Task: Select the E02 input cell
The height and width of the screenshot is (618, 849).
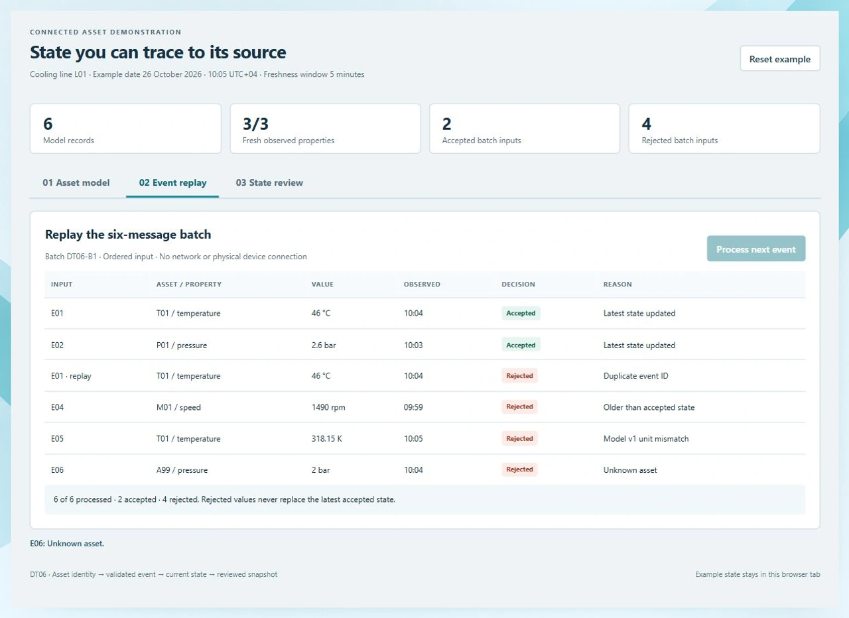Action: pos(57,345)
